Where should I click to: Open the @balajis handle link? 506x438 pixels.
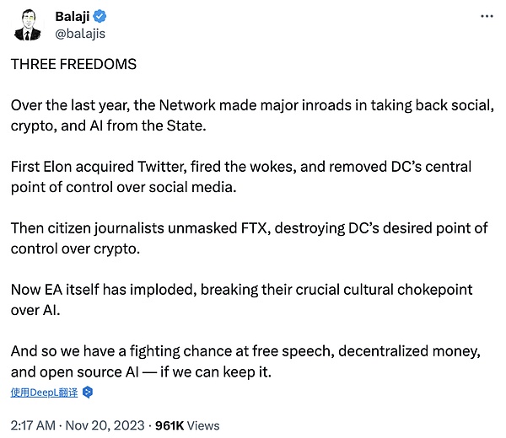(x=79, y=34)
